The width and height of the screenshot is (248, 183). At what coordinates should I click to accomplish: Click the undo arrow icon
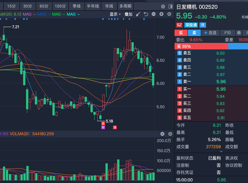pyautogui.click(x=146, y=14)
